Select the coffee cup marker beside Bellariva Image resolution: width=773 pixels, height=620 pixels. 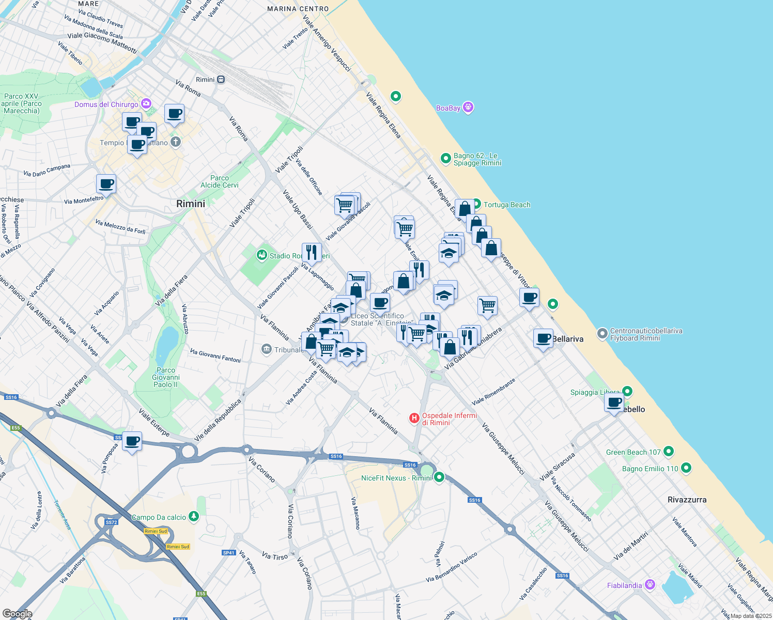[x=543, y=339]
